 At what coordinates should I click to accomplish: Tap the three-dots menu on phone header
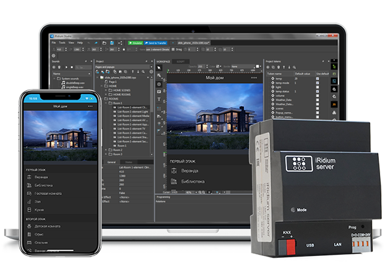[x=90, y=106]
